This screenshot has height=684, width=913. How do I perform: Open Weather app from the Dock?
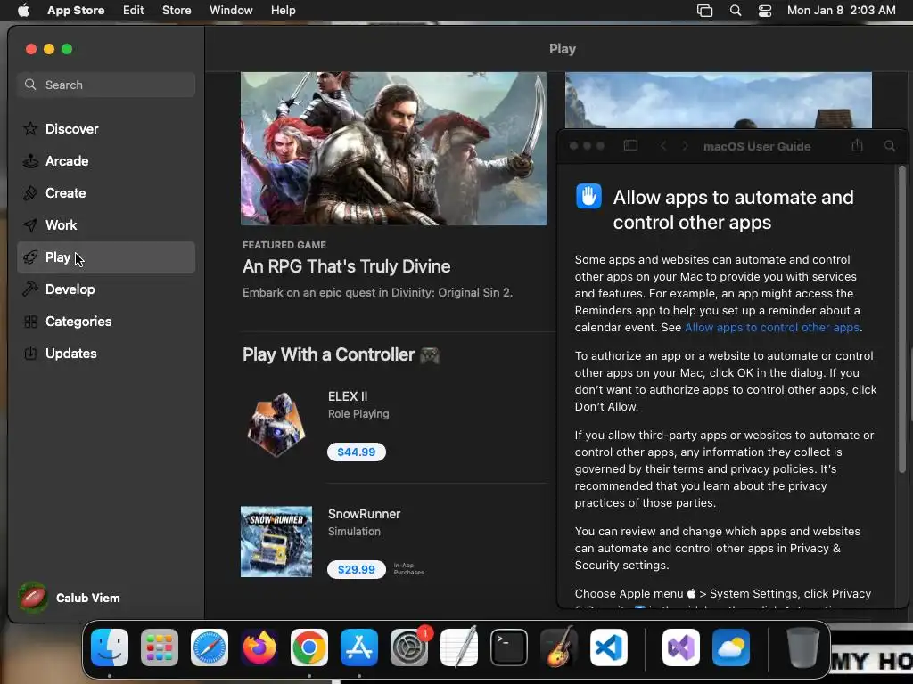pyautogui.click(x=731, y=647)
